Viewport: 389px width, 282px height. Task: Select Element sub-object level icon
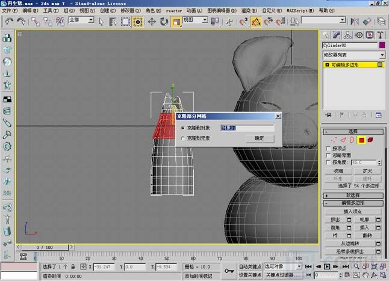coord(370,140)
